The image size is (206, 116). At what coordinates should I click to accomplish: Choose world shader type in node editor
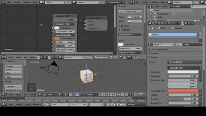(x=52, y=57)
